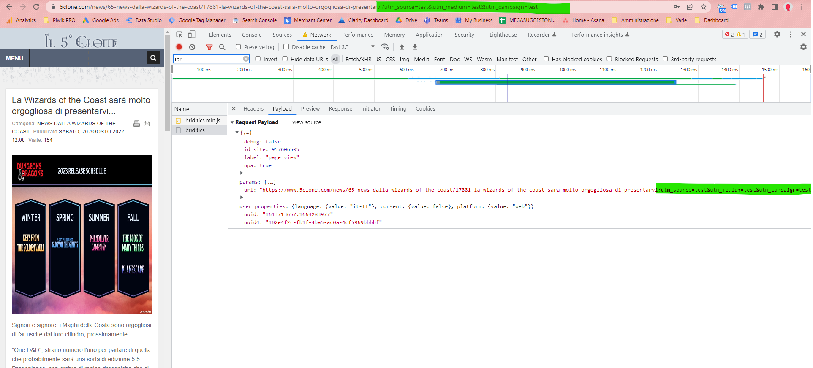Screen dimensions: 813x368
Task: Check Has blocked cookies
Action: click(x=546, y=59)
